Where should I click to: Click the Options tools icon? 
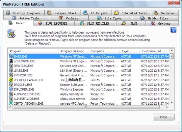tap(153, 23)
